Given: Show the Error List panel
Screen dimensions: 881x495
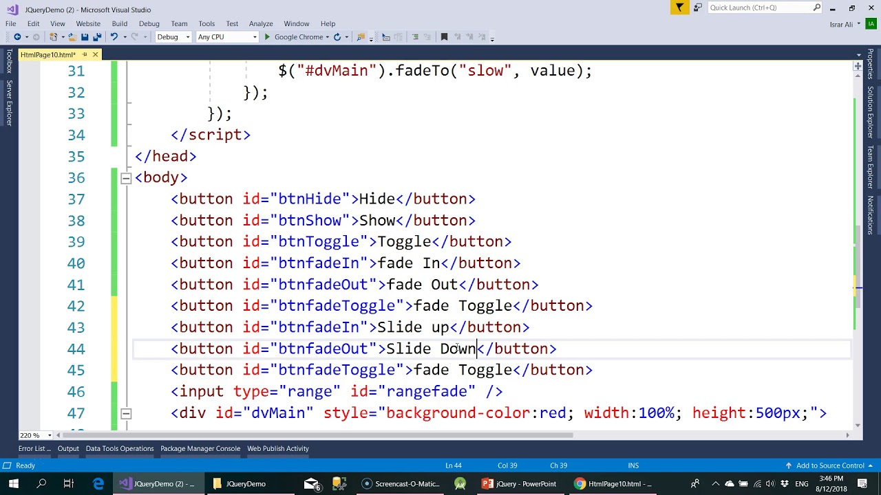Looking at the screenshot, I should click(x=34, y=448).
